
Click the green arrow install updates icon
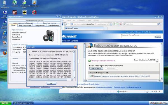(x=89, y=61)
